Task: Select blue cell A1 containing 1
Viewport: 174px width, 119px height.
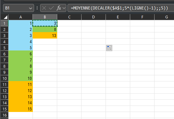Action: click(x=20, y=23)
